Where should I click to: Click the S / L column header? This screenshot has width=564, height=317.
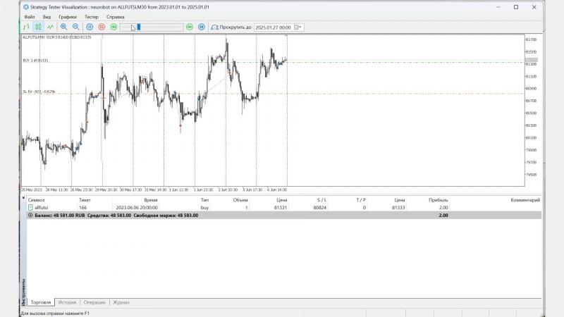[321, 200]
